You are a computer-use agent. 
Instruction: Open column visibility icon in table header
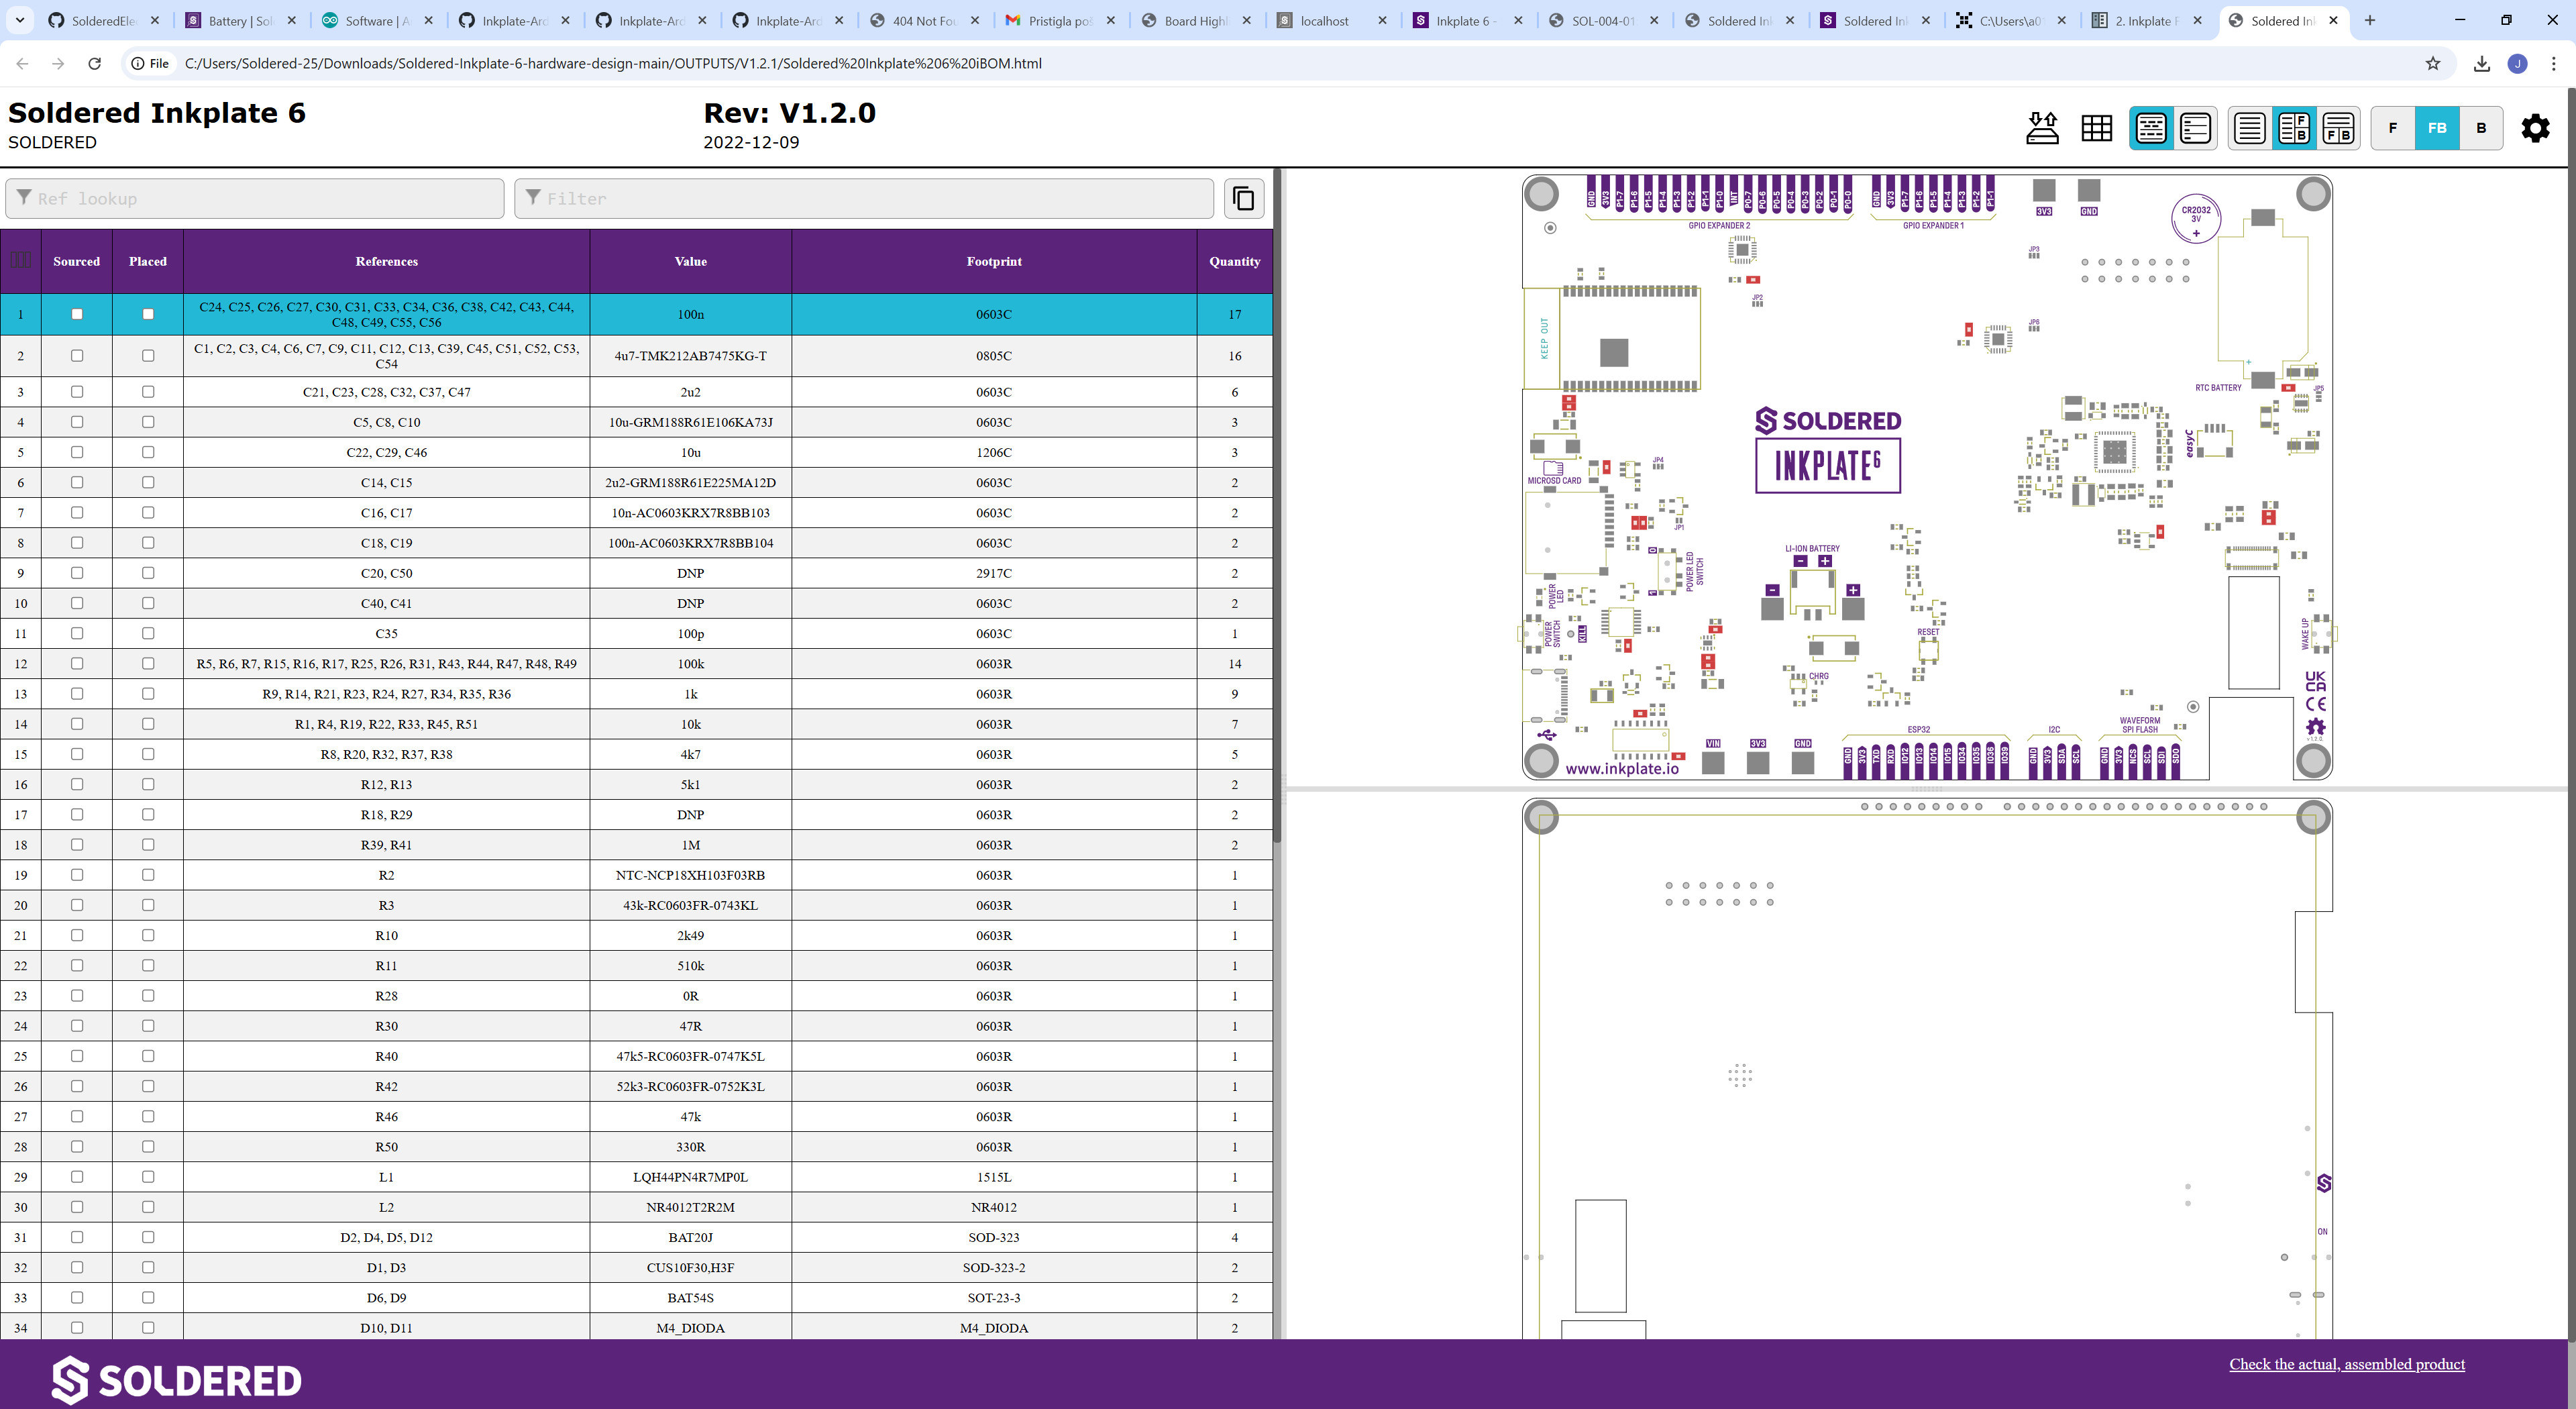[x=21, y=260]
